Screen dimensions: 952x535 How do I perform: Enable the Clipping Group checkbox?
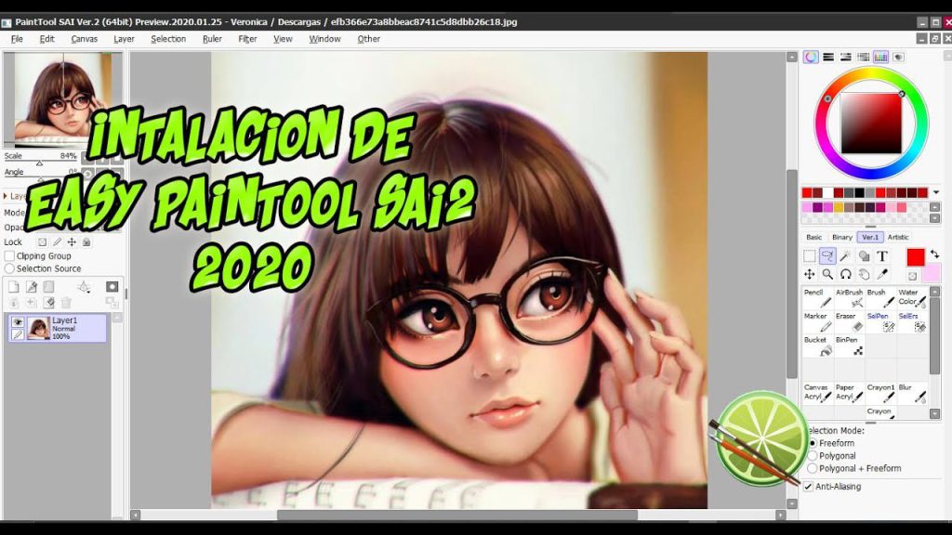click(9, 256)
